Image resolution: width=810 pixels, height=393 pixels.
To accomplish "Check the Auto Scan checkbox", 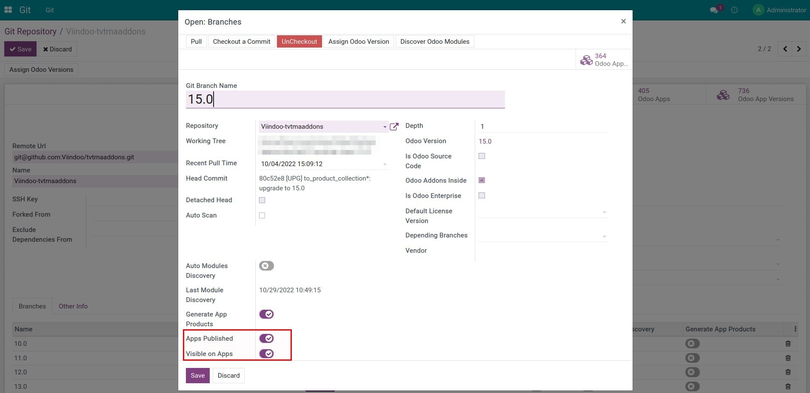I will coord(262,215).
